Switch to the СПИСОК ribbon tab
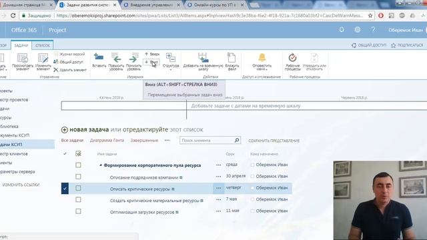 43,45
